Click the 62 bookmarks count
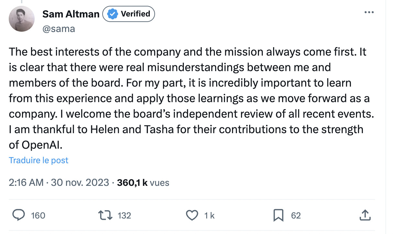Viewport: 400px width, 234px height. coord(296,216)
